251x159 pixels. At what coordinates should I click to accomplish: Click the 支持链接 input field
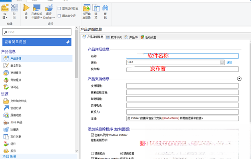click(x=182, y=86)
